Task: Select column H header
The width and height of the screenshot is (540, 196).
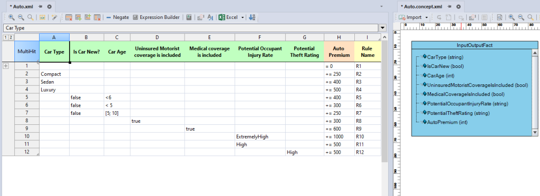Action: (339, 37)
